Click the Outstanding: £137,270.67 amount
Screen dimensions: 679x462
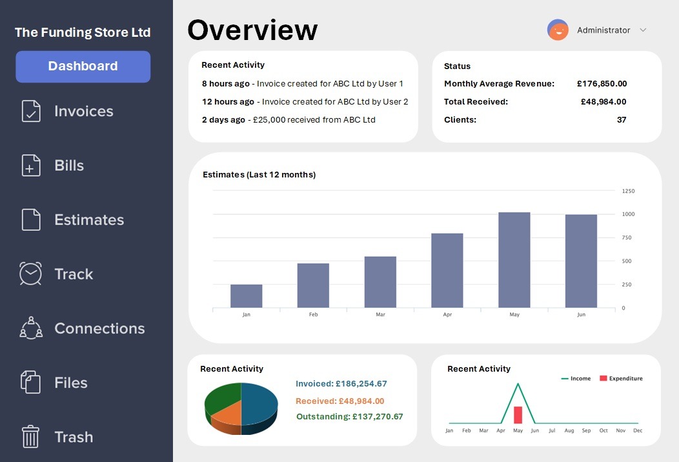tap(350, 416)
